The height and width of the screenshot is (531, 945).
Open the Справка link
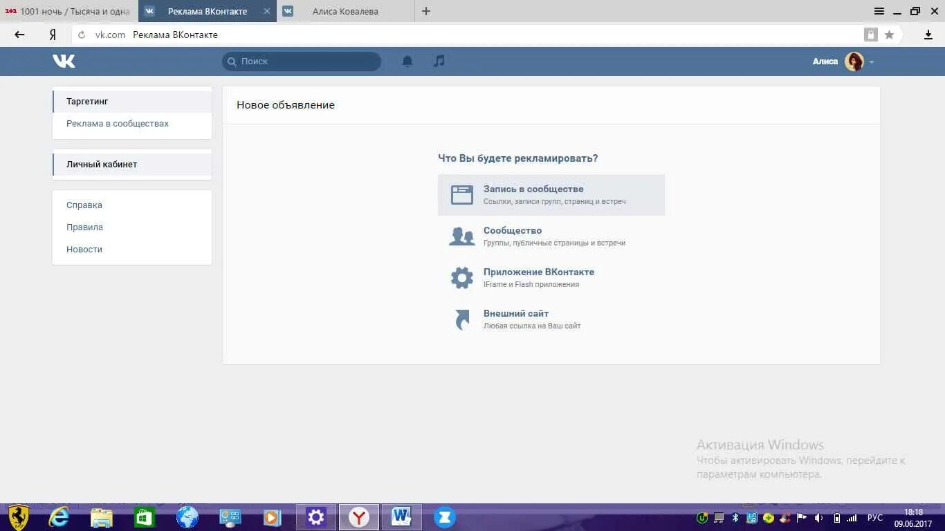click(x=84, y=205)
